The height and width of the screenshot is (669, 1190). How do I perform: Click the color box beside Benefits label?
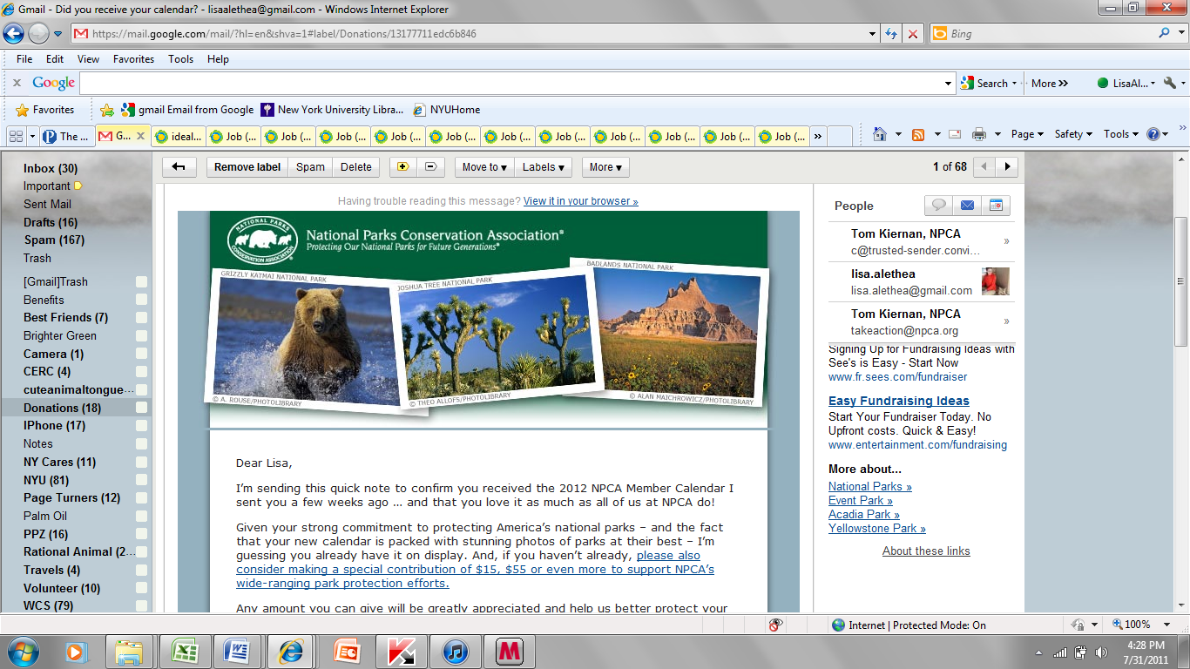(141, 300)
